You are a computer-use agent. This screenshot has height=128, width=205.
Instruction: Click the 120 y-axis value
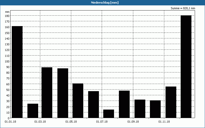(7, 50)
